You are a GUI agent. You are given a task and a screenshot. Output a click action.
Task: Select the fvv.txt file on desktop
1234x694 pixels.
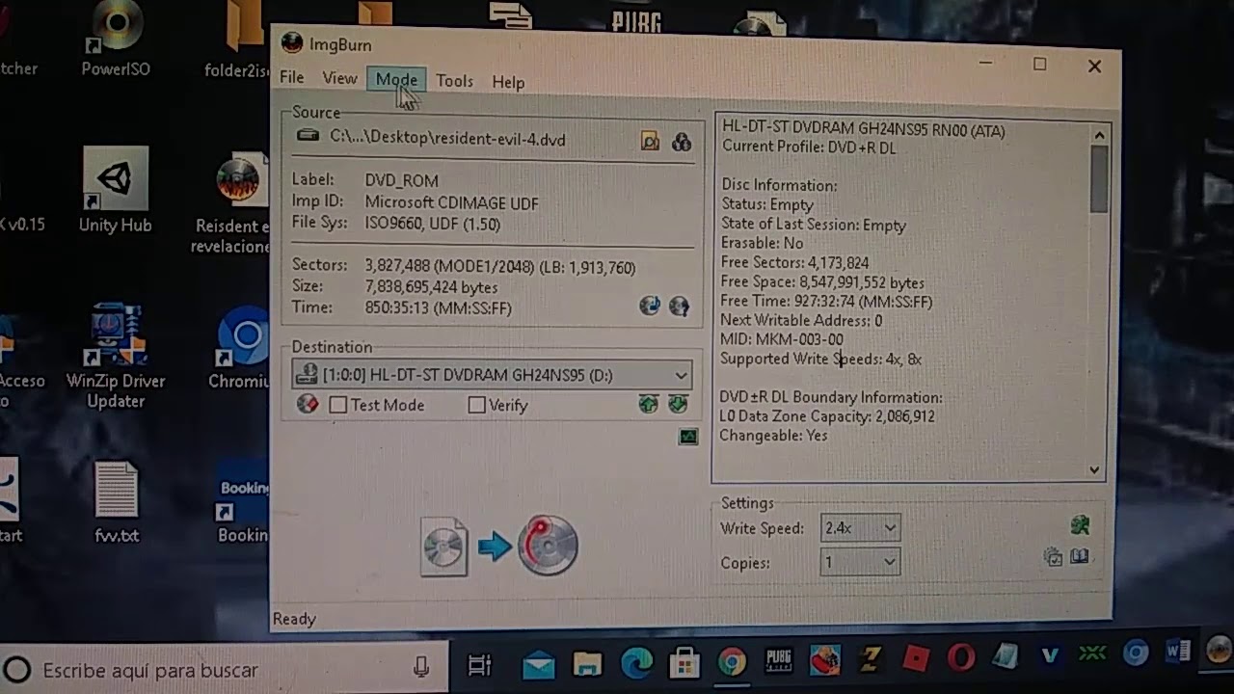117,501
